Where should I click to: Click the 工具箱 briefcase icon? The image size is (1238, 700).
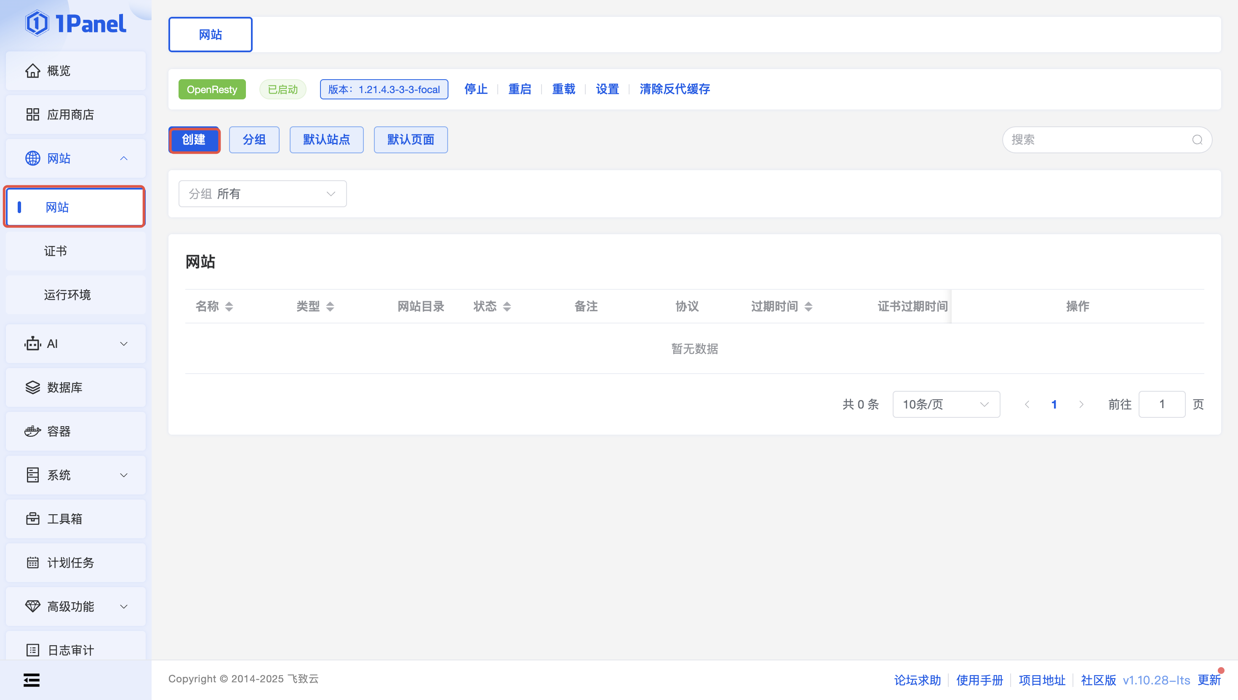[x=33, y=519]
